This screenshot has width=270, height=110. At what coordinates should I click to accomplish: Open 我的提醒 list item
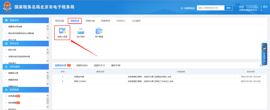[12, 103]
